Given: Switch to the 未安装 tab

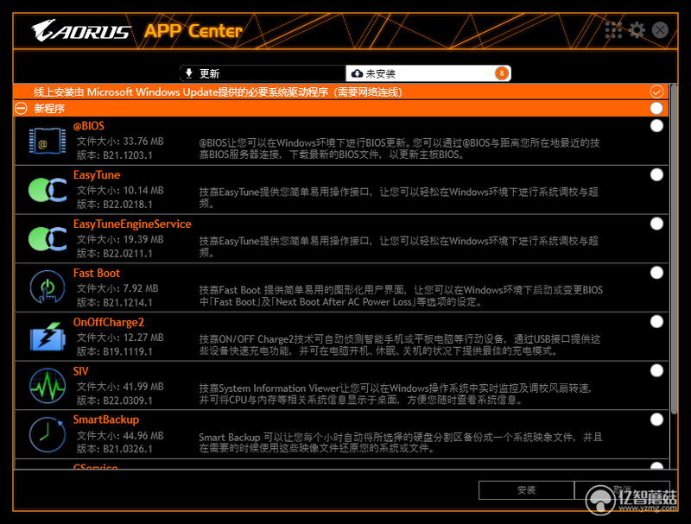Looking at the screenshot, I should (428, 73).
